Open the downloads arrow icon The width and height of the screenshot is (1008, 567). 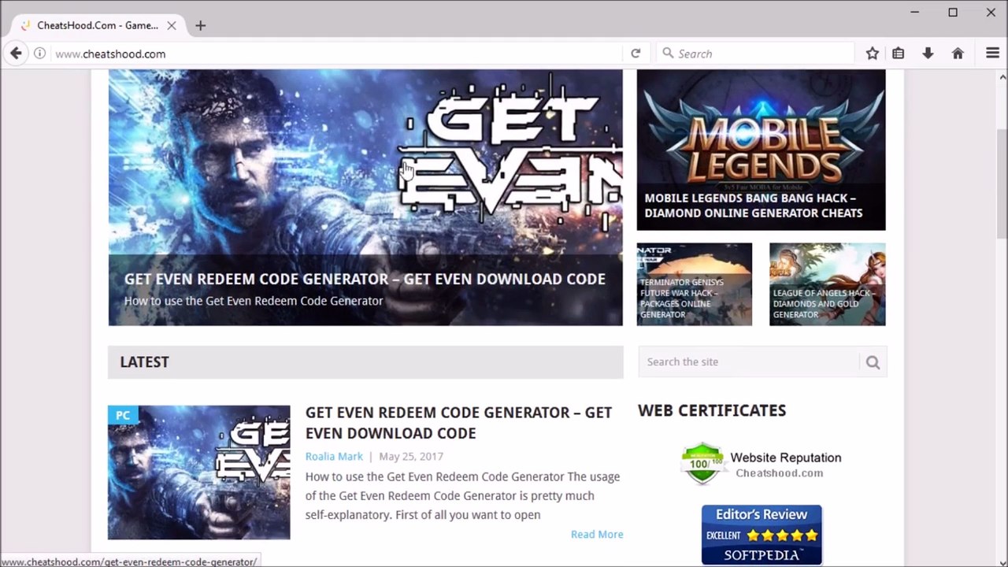(928, 54)
